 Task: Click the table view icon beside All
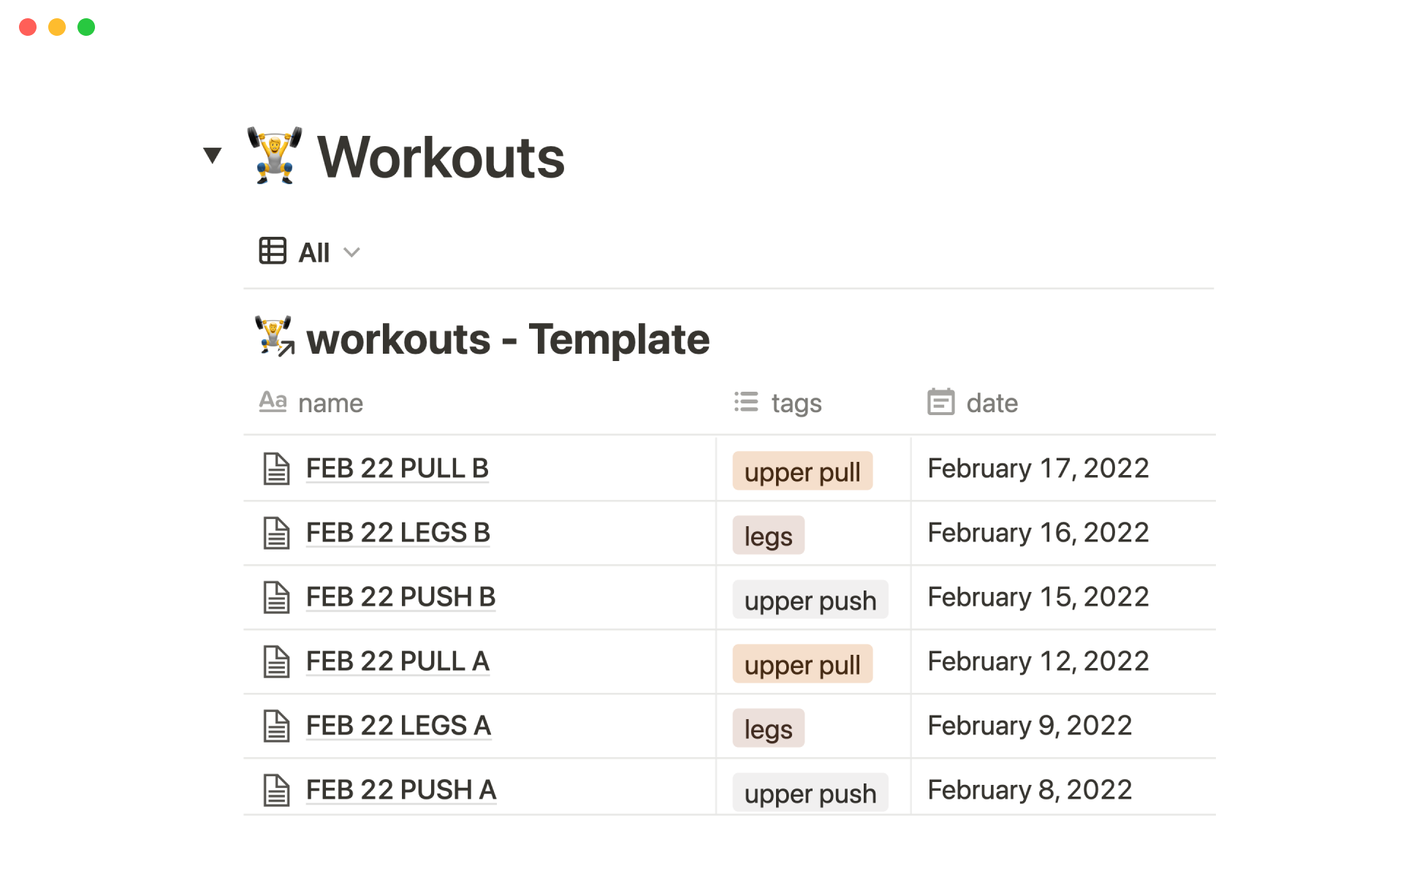point(273,251)
